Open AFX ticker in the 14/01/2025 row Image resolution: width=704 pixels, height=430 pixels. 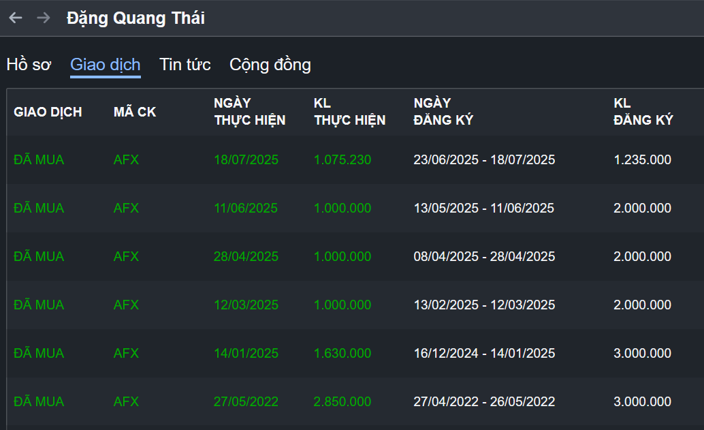tap(126, 353)
